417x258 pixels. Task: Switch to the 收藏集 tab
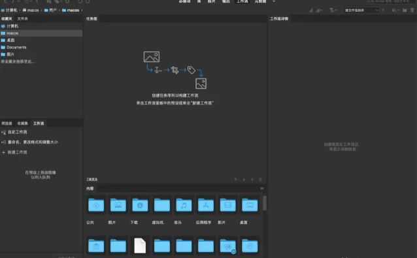point(23,123)
